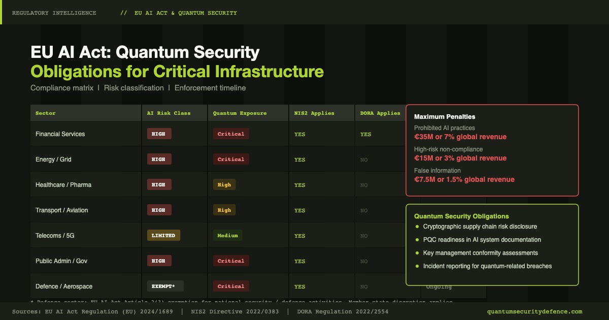Click DORA NO in Energy / Grid row
609x320 pixels.
click(364, 160)
